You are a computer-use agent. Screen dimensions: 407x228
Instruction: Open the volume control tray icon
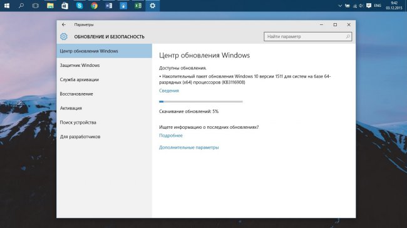tap(361, 6)
